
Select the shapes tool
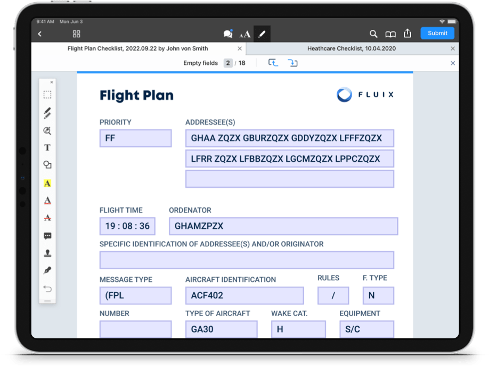(x=47, y=165)
